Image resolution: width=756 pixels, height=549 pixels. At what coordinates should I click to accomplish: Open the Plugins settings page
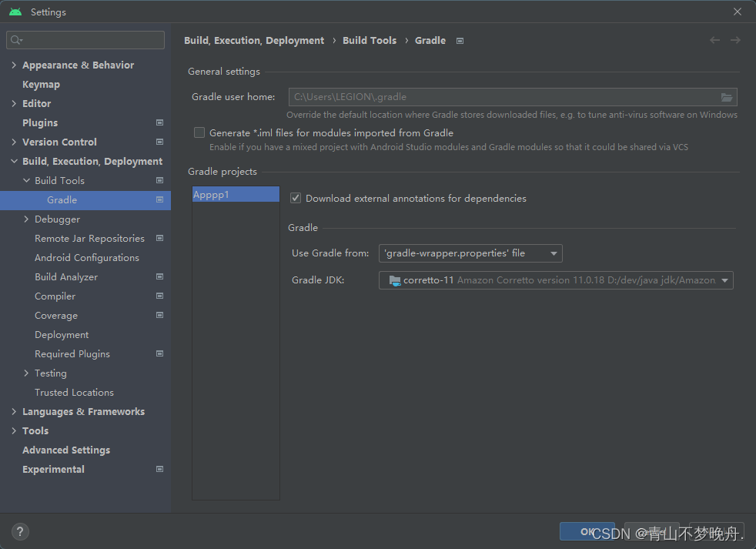[x=40, y=122]
